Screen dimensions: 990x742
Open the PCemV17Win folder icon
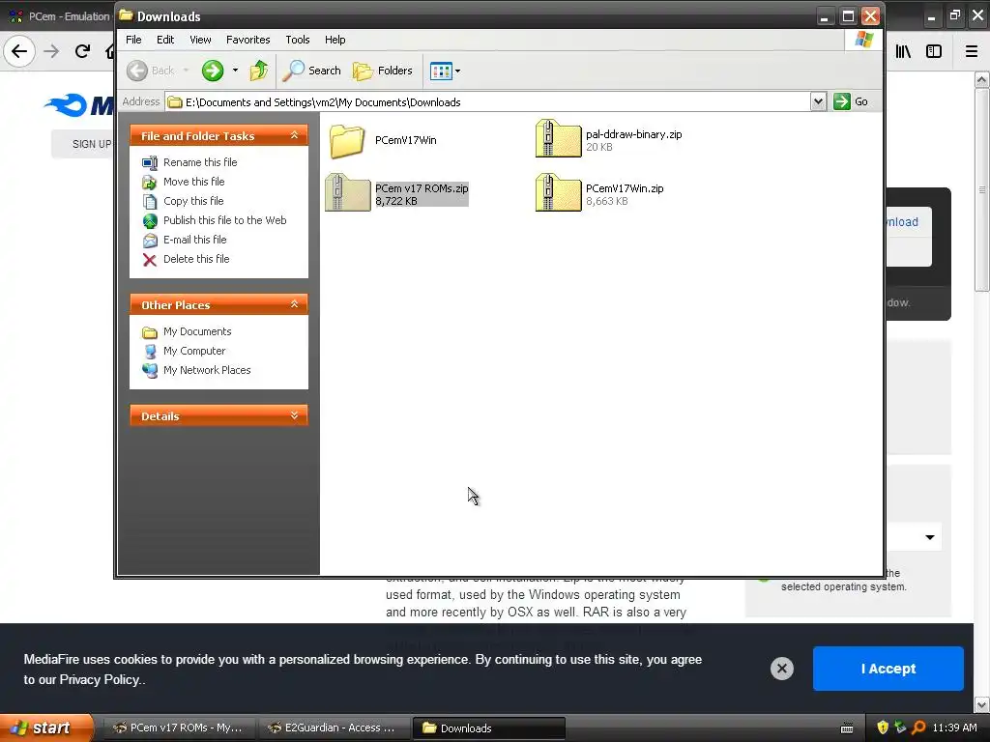[x=347, y=140]
